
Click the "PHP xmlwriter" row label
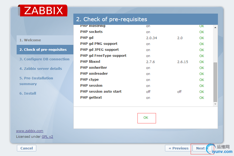coord(94,68)
